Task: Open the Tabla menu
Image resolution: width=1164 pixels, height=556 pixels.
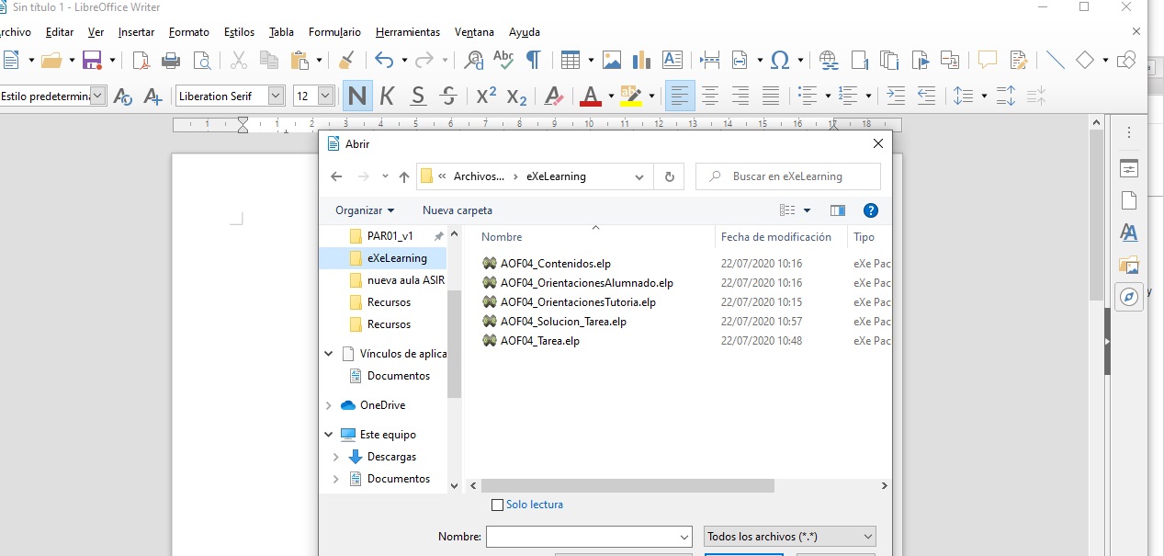Action: point(281,32)
